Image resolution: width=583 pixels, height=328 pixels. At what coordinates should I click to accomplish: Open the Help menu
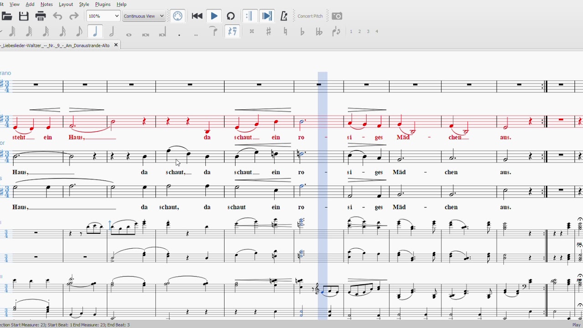(x=122, y=4)
